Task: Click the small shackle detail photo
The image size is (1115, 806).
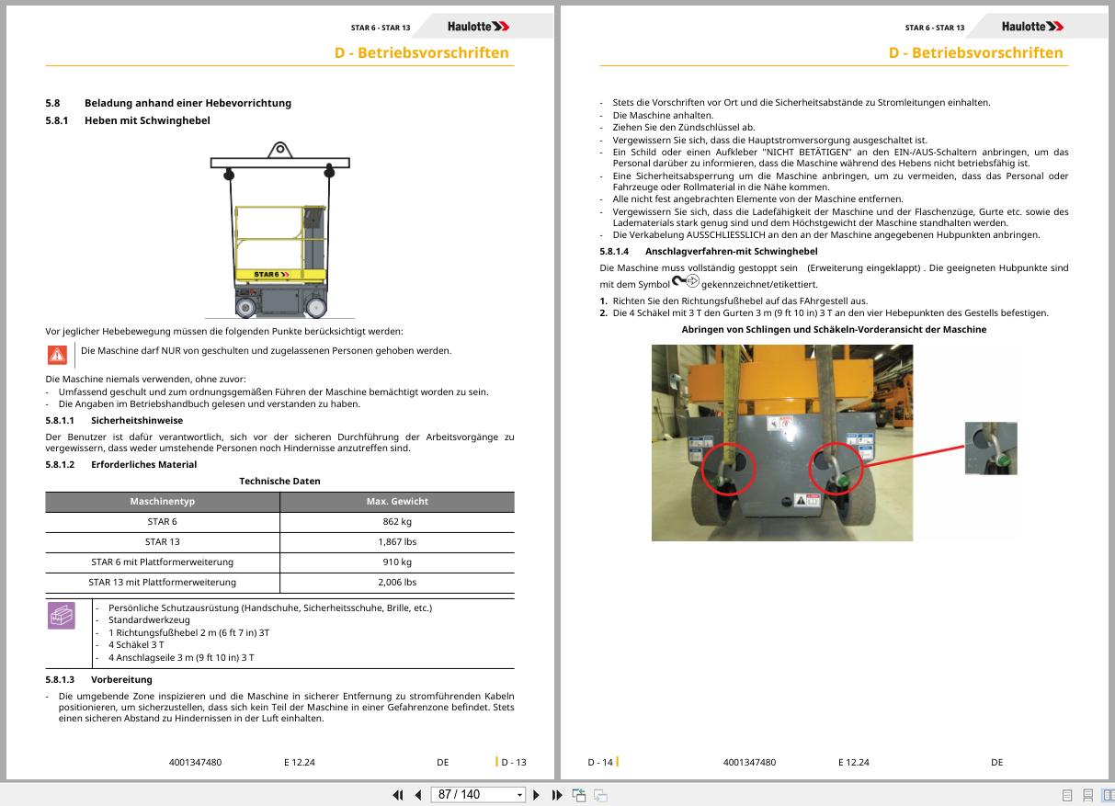Action: [991, 448]
